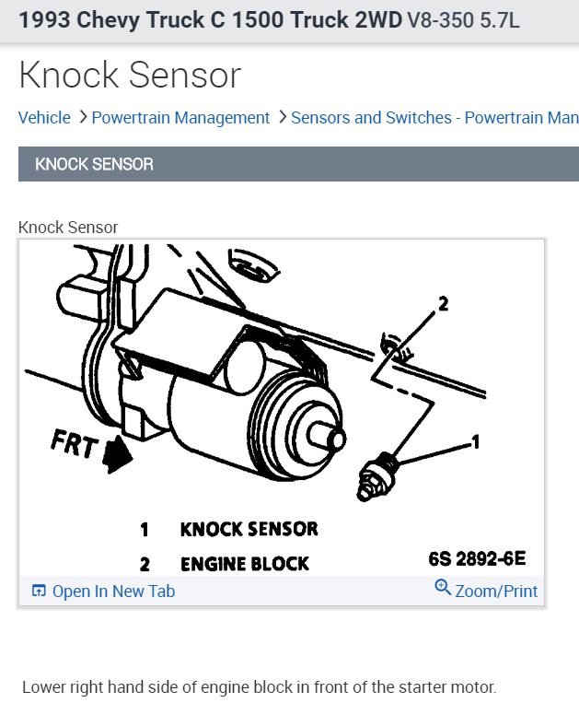Click the knock sensor part in diagram
This screenshot has width=579, height=715.
tap(376, 476)
